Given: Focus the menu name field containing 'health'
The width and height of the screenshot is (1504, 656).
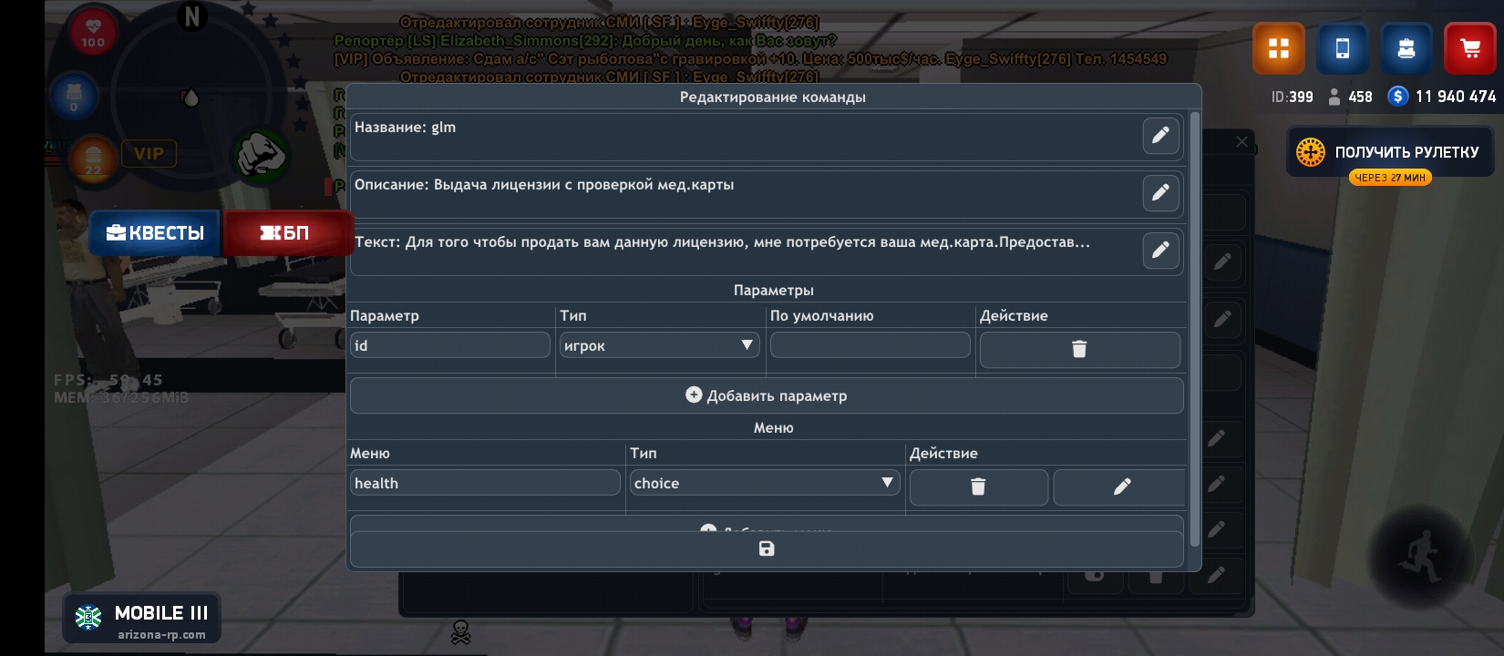Looking at the screenshot, I should 485,483.
